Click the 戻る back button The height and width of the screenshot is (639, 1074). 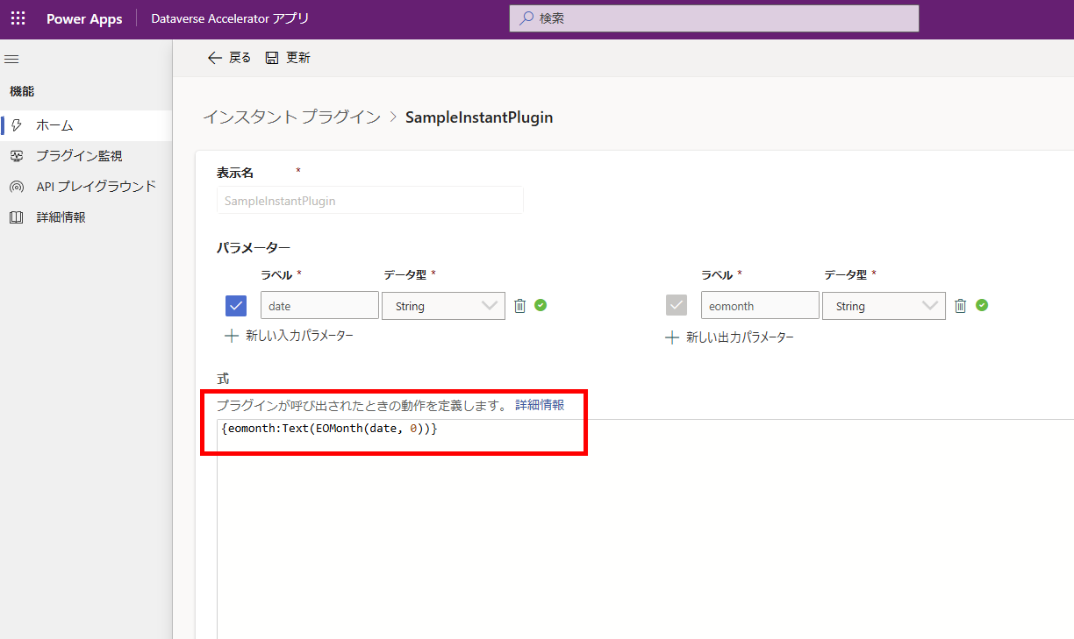pos(229,58)
